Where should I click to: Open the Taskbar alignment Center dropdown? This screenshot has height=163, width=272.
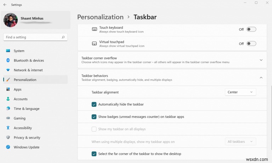[240, 92]
